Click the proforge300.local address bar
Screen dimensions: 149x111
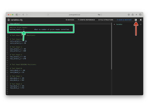pos(74,15)
